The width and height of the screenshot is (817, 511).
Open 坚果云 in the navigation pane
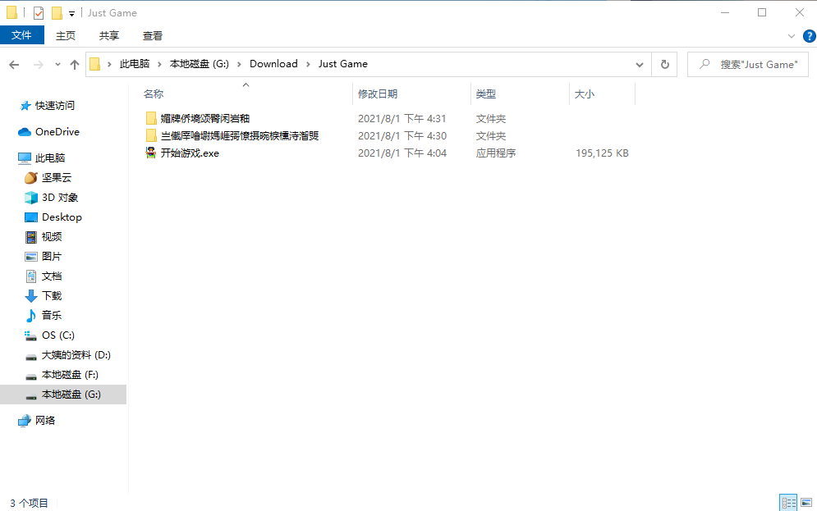57,177
